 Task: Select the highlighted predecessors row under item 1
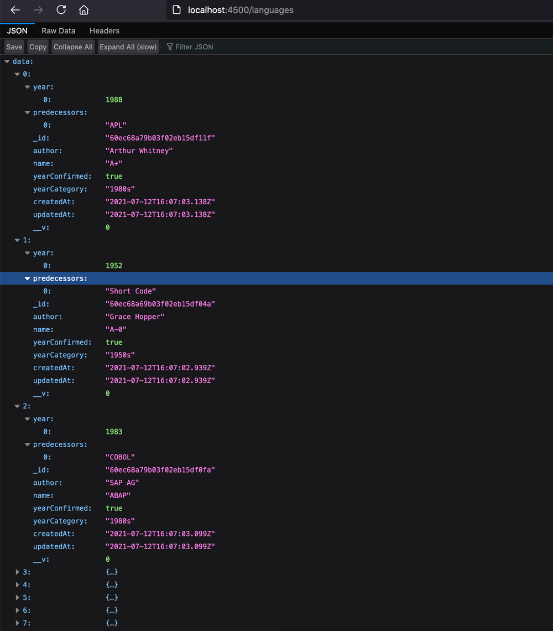tap(62, 278)
